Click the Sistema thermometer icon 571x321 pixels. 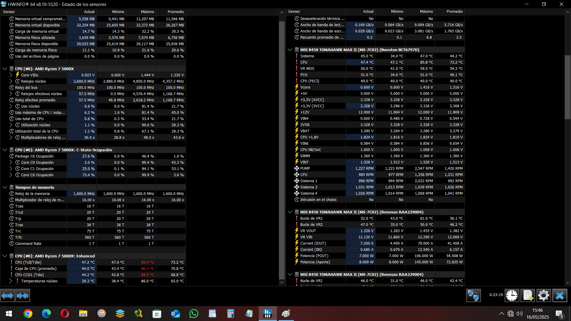pyautogui.click(x=297, y=56)
